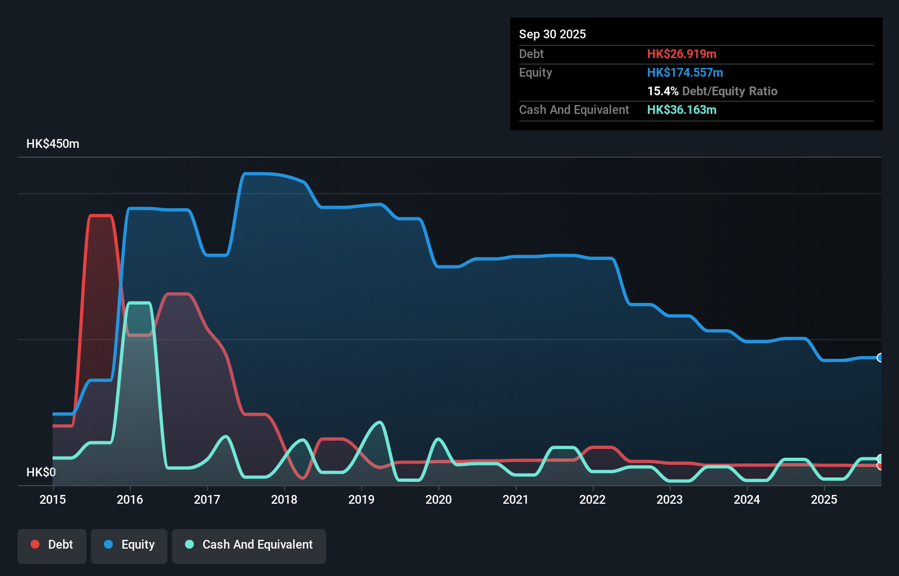Toggle visibility of the Debt series
Screen dimensions: 899x576
52,546
